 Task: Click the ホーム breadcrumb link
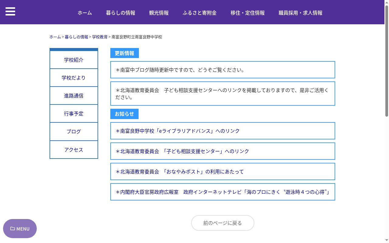(55, 37)
